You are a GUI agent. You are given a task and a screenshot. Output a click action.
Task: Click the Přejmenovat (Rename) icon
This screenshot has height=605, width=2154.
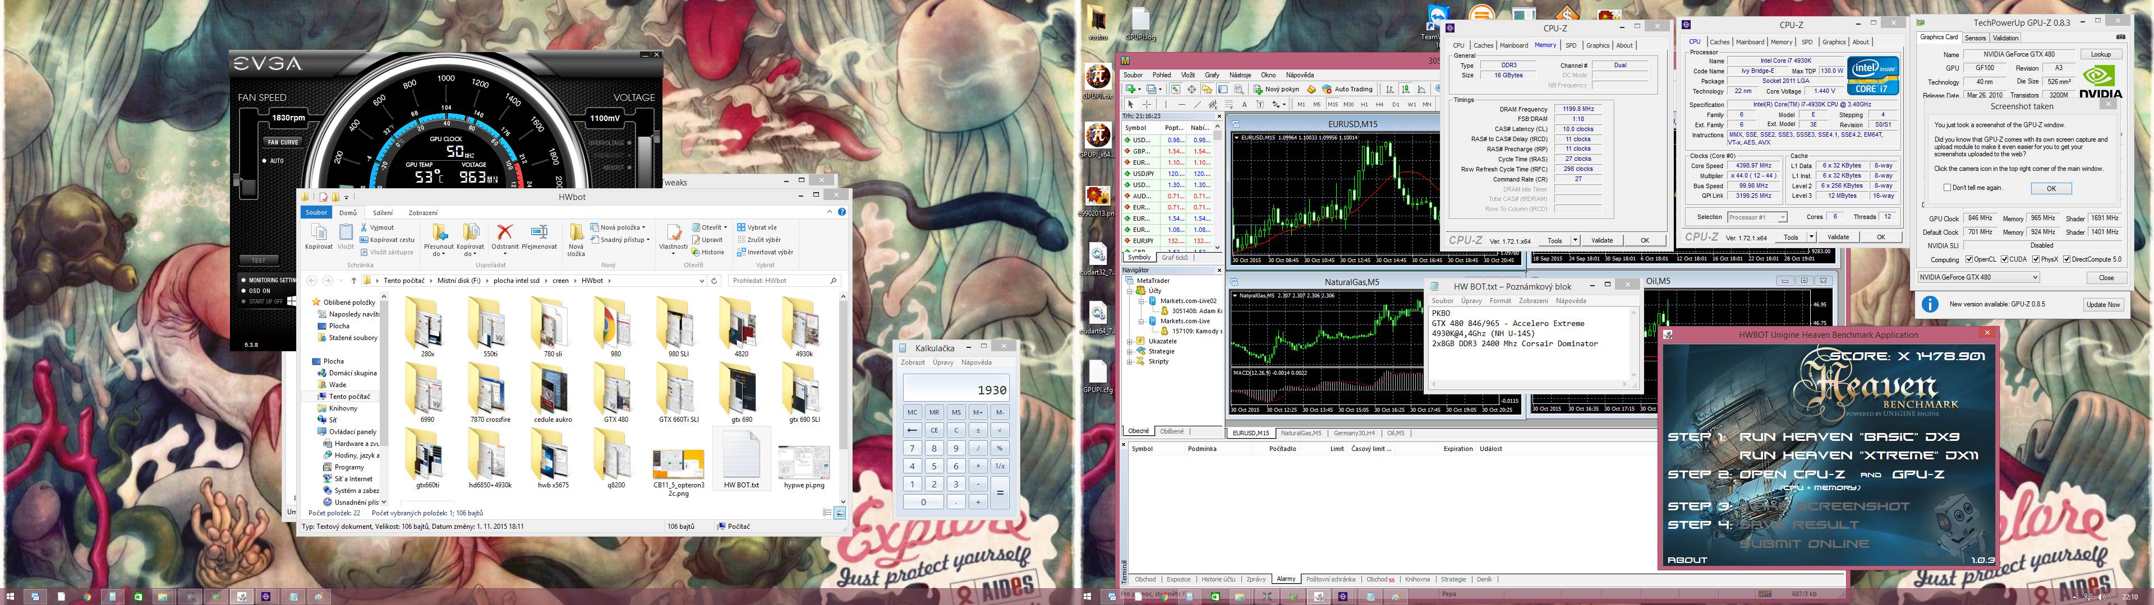pos(539,231)
